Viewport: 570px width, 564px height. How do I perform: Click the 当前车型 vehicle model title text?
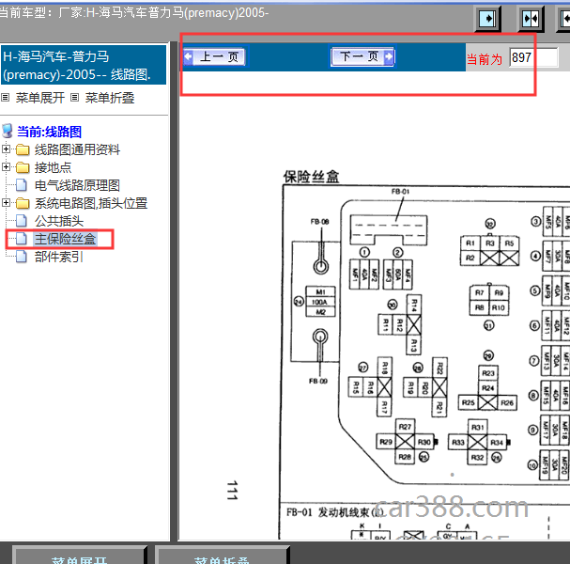(x=133, y=13)
